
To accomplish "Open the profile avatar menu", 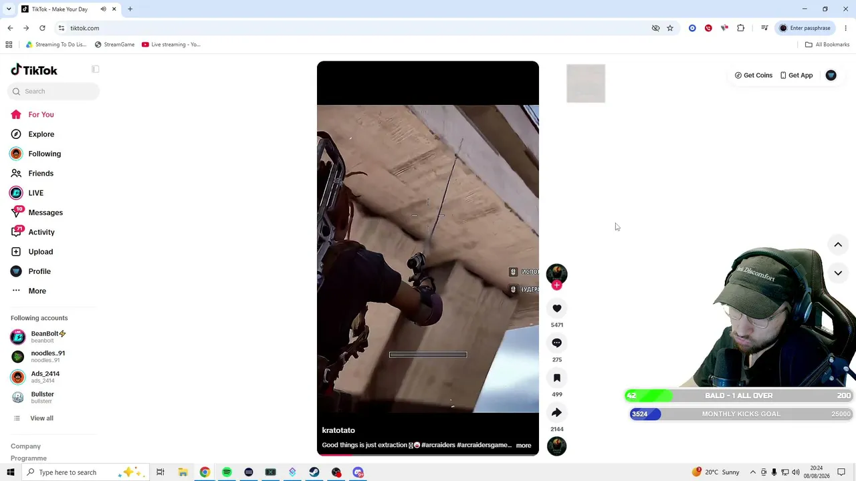I will 831,75.
